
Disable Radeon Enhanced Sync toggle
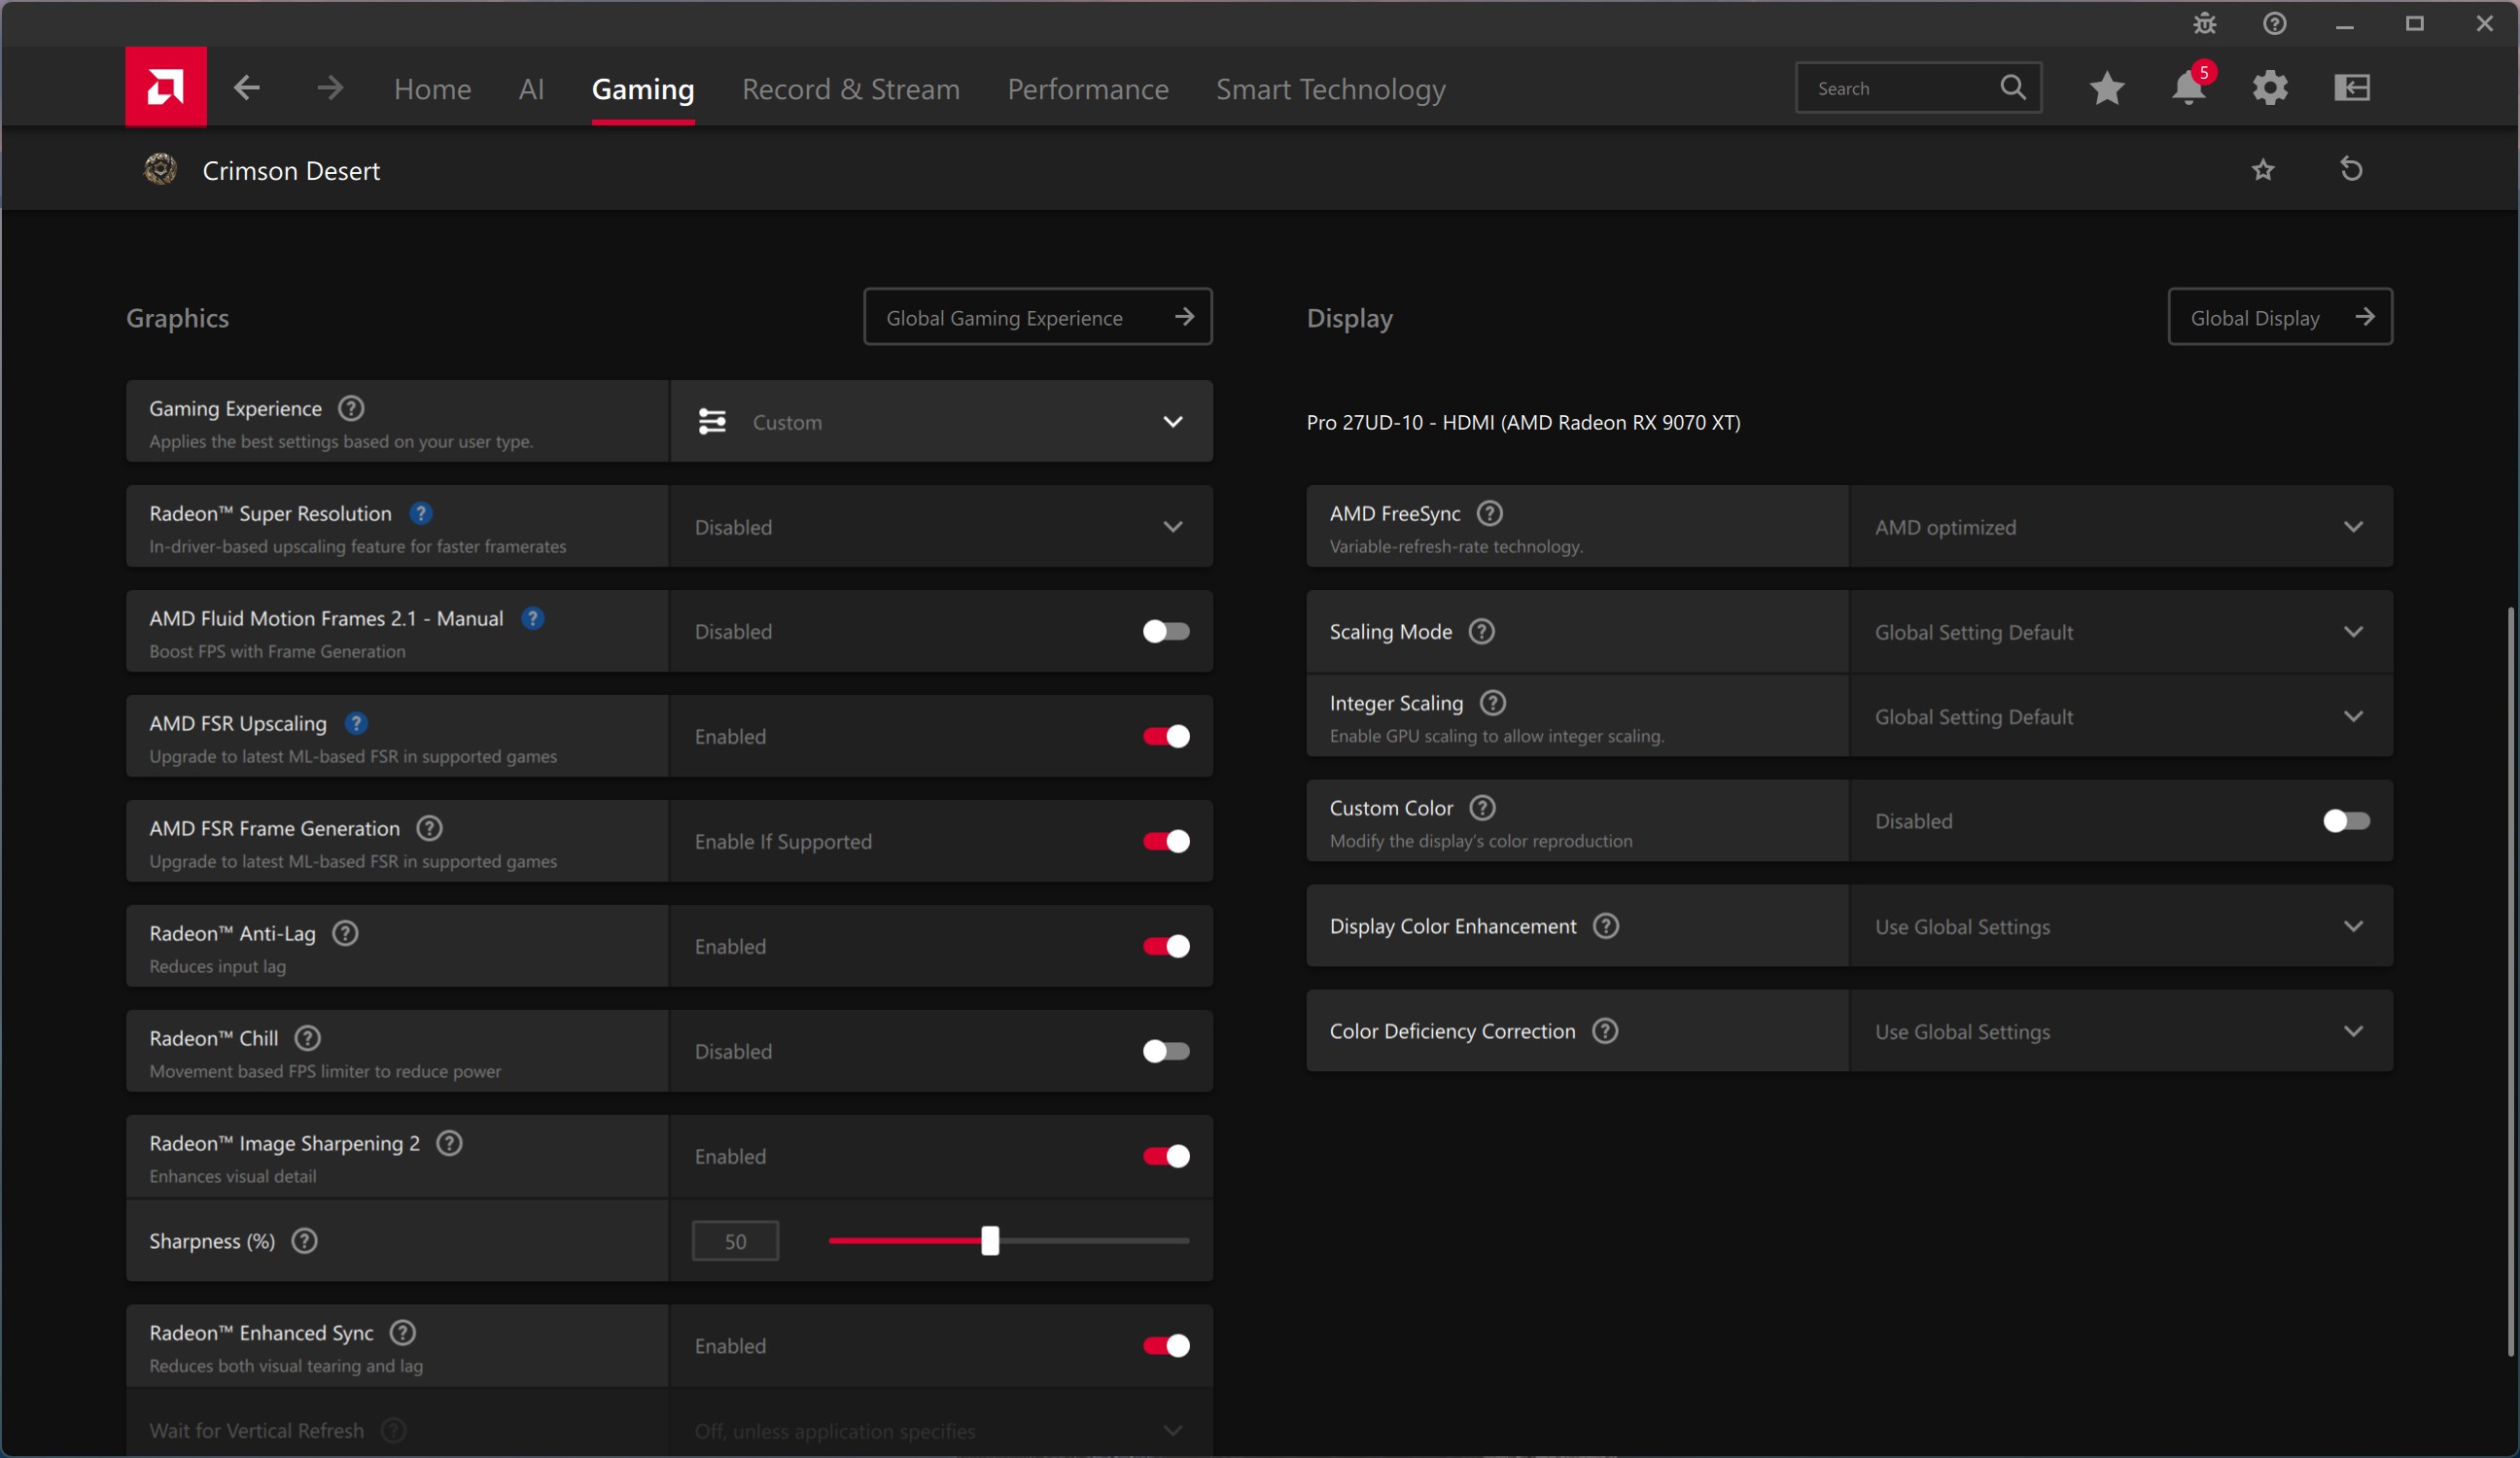[x=1166, y=1346]
